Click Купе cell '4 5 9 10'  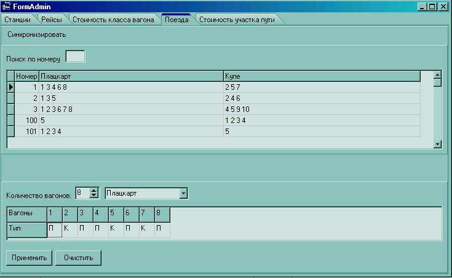(322, 109)
